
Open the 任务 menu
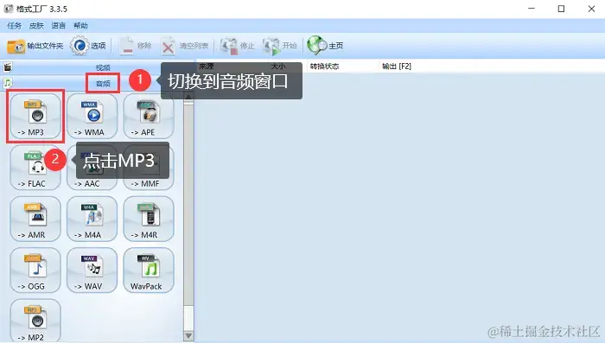click(x=15, y=25)
